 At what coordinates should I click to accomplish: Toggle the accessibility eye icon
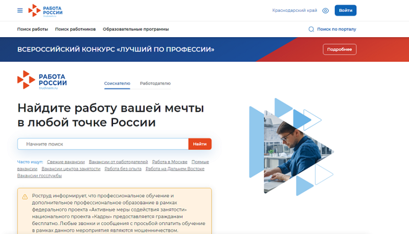click(325, 11)
